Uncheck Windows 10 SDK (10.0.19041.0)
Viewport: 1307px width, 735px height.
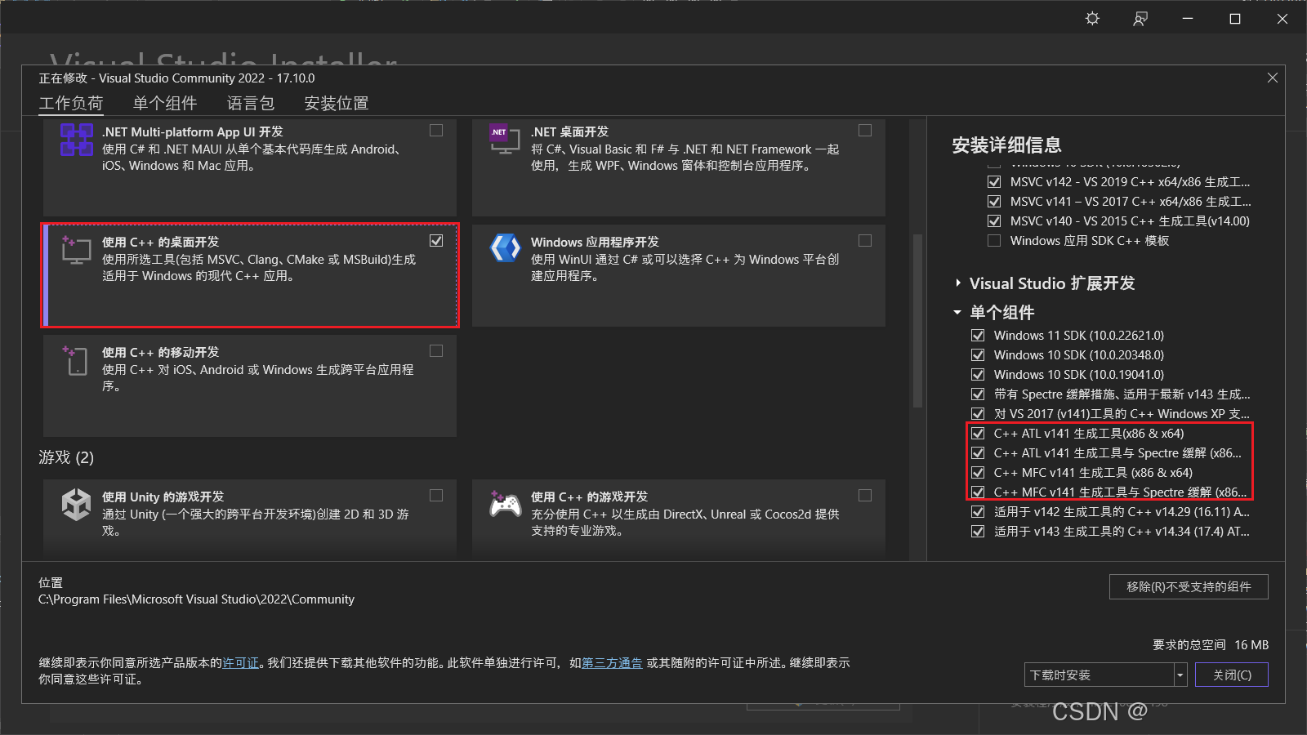978,375
